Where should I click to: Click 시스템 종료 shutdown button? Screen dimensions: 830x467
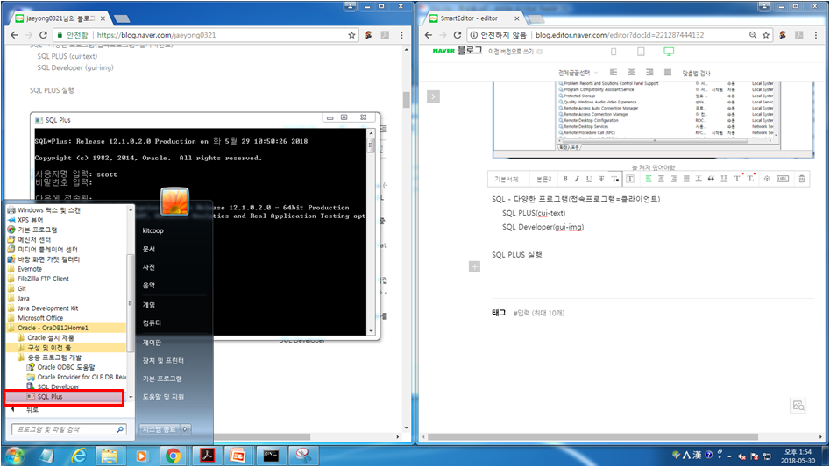160,429
